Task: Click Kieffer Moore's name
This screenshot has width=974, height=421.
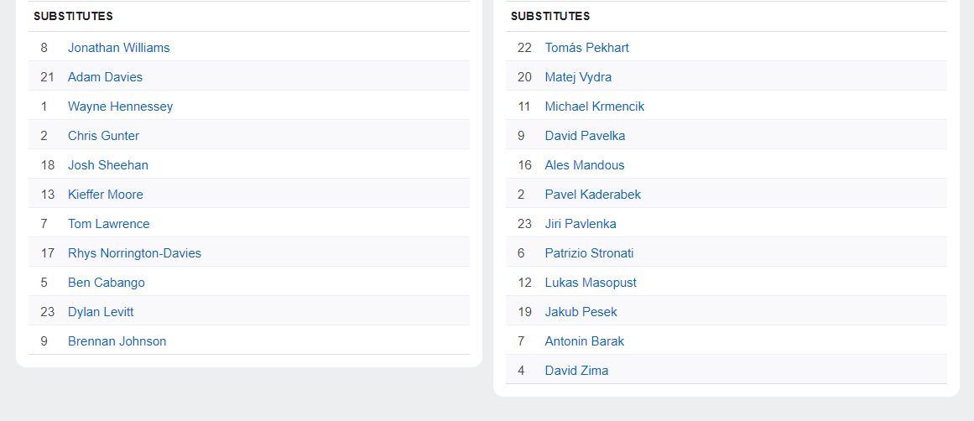Action: click(x=105, y=195)
